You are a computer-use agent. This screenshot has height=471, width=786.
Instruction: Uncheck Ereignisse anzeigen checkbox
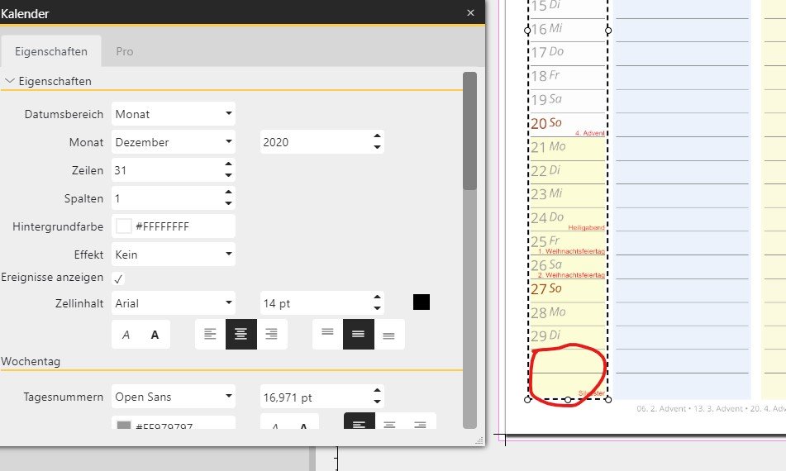coord(118,278)
